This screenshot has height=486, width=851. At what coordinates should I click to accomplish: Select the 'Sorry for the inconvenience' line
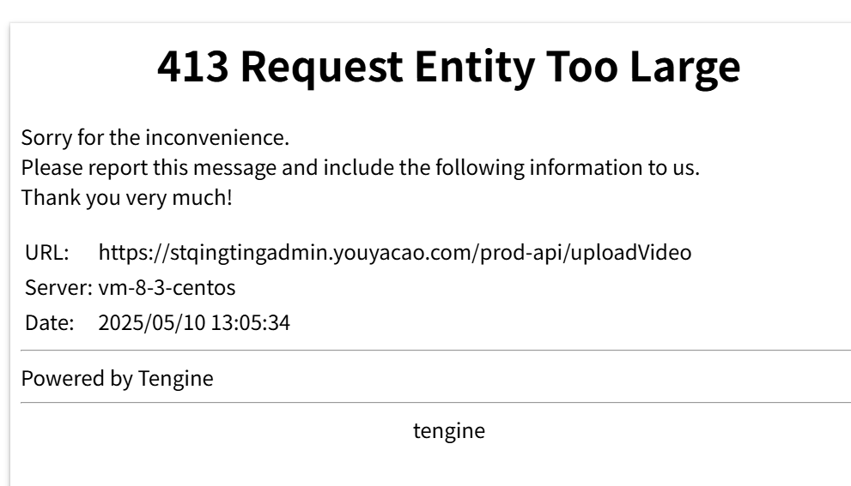pyautogui.click(x=155, y=137)
